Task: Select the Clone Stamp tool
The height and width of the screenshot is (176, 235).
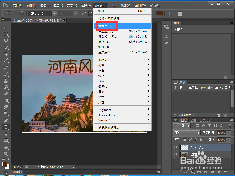Action: pyautogui.click(x=6, y=81)
